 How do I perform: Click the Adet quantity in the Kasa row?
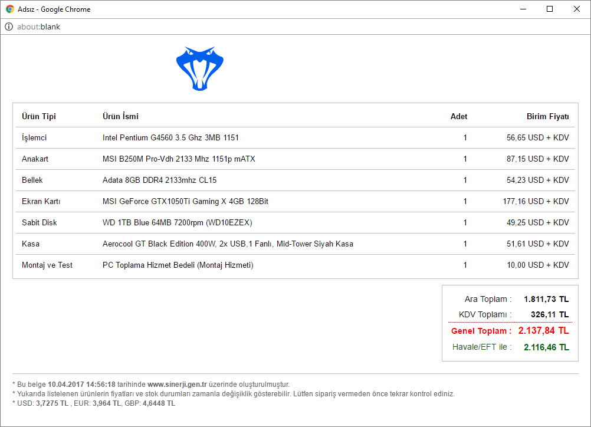(465, 244)
